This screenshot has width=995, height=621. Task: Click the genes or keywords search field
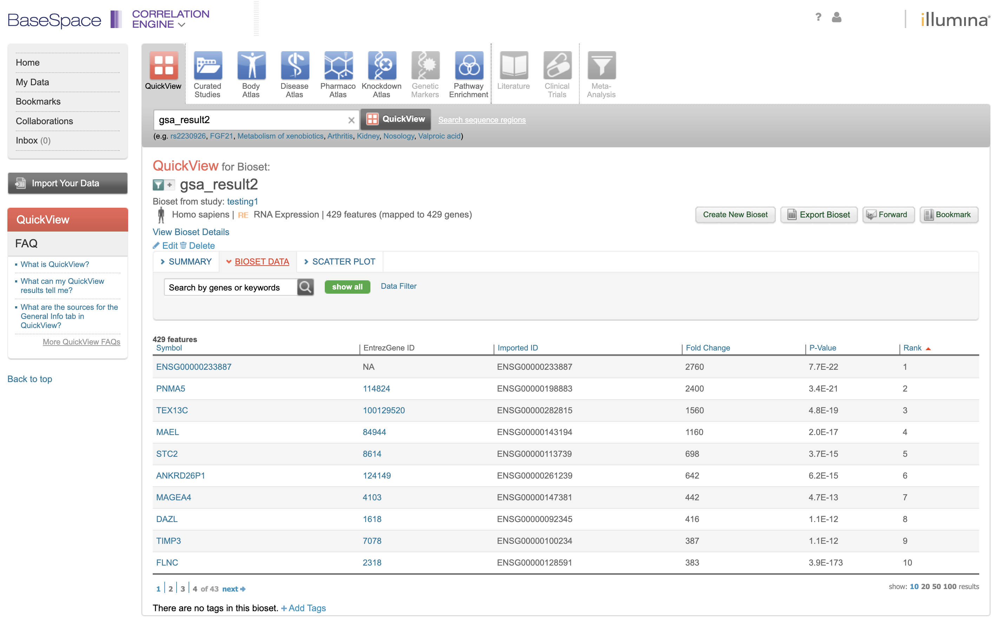coord(230,287)
